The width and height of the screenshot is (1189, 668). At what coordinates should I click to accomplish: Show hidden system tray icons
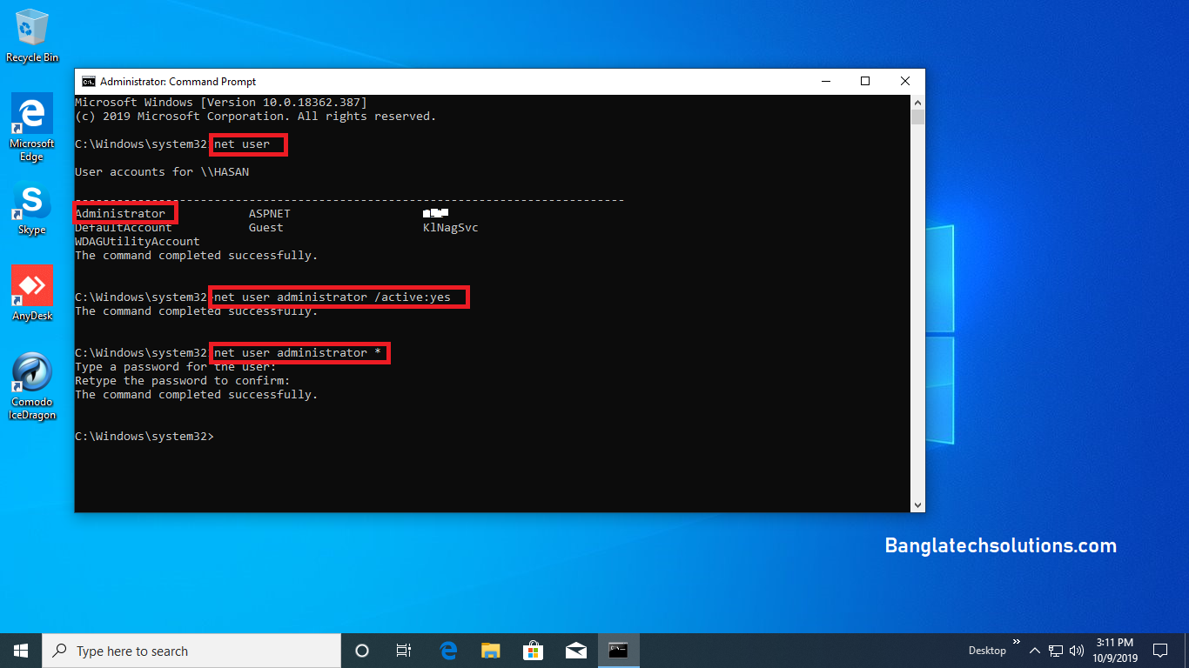[1034, 650]
